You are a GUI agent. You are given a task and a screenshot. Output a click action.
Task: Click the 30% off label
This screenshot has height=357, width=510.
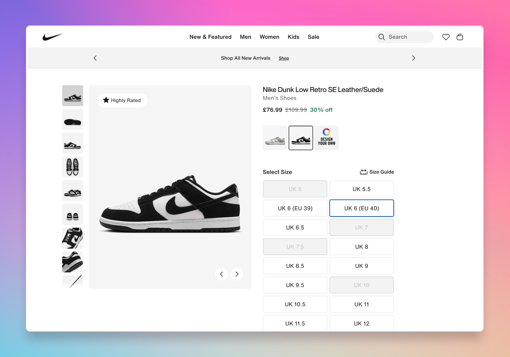click(321, 110)
